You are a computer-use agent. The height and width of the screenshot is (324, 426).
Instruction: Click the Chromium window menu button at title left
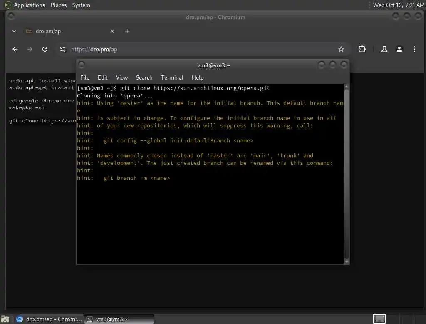tap(11, 16)
